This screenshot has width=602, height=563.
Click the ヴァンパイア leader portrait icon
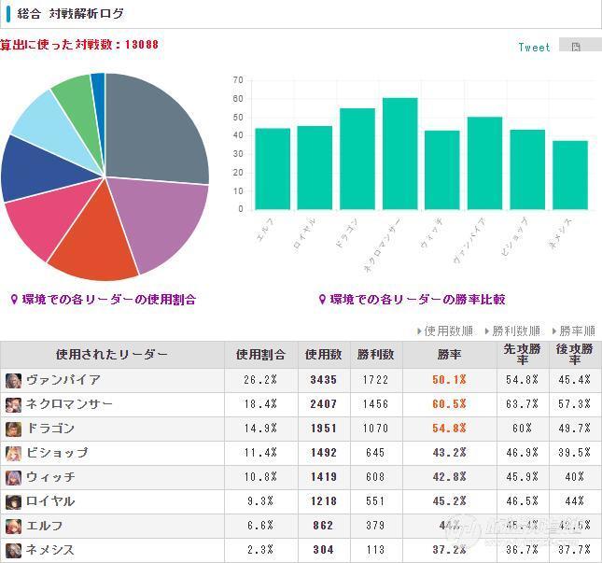pos(13,381)
